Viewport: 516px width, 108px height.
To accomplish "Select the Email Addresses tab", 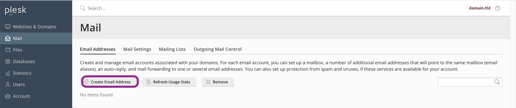I will (98, 49).
